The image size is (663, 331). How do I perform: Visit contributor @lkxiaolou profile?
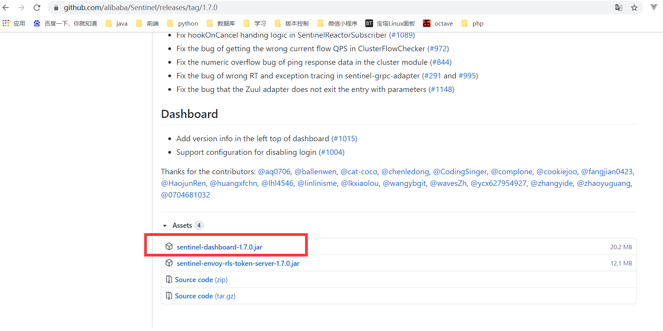(360, 183)
